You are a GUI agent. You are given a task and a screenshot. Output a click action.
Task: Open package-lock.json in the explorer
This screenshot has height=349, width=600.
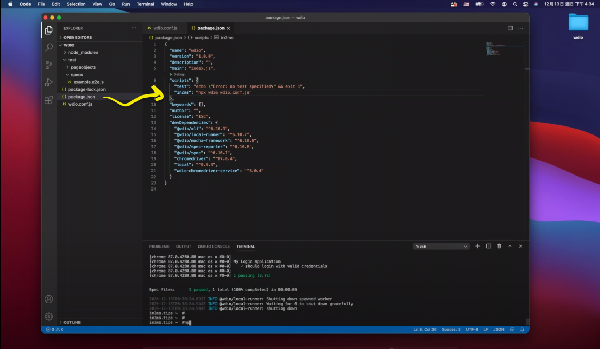pyautogui.click(x=86, y=89)
